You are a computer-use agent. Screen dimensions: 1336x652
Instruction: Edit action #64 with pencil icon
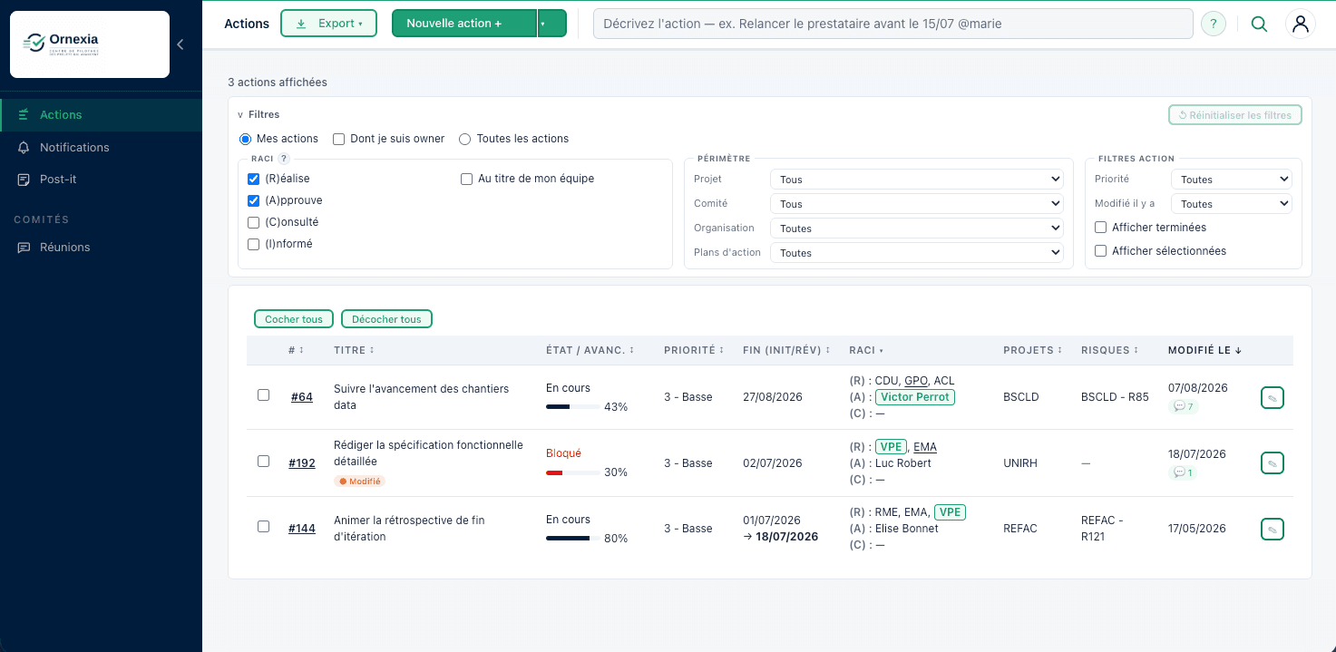(1273, 397)
